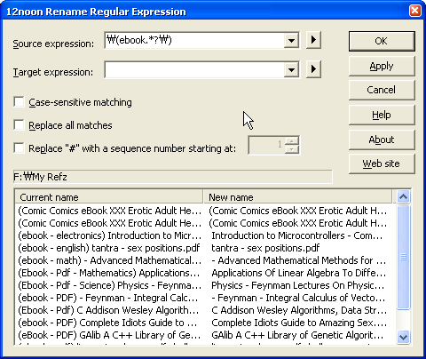Open Source expression arrow menu button
Viewport: 426px width, 359px height.
[x=313, y=40]
